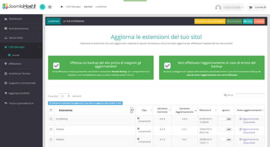Toggle Ignora switch for AcyMailing
Image resolution: width=270 pixels, height=147 pixels.
click(225, 119)
